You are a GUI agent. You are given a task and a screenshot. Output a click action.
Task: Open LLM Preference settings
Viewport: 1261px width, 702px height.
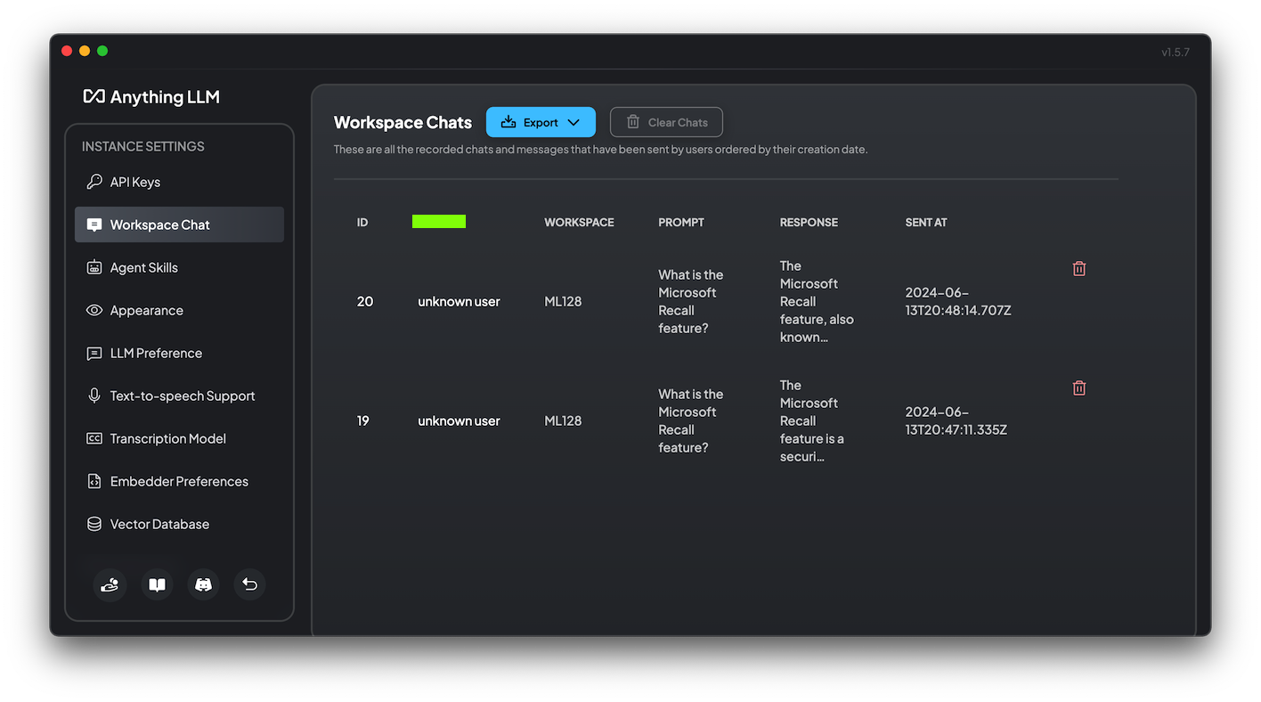[x=156, y=353]
